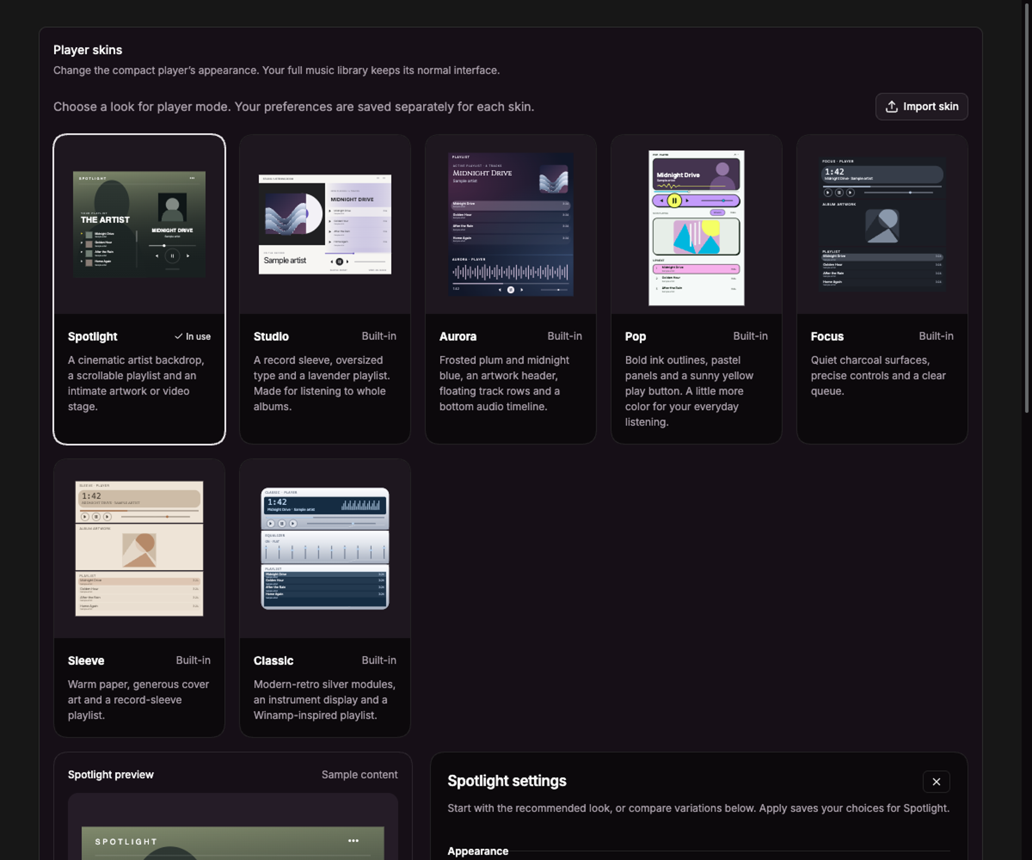This screenshot has height=860, width=1032.
Task: Open the three-dot menu in Spotlight preview
Action: tap(353, 841)
